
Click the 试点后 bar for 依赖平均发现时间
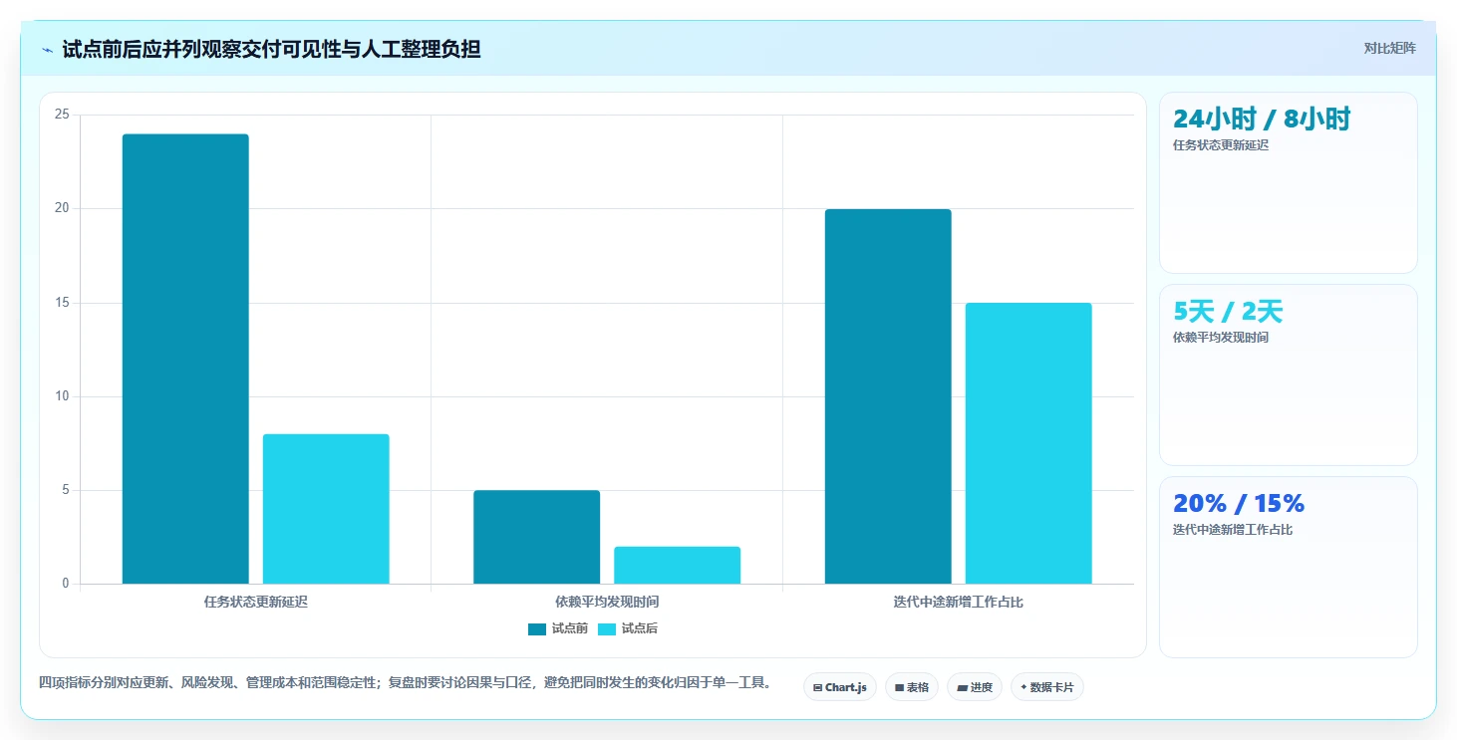click(x=678, y=565)
